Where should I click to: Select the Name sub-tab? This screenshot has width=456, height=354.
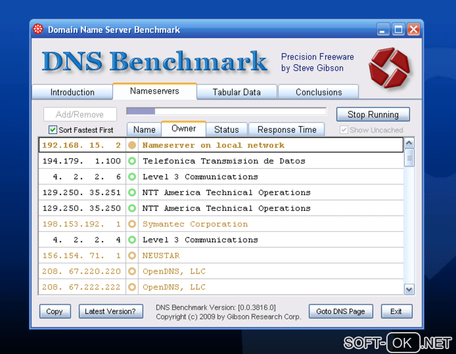tap(144, 130)
